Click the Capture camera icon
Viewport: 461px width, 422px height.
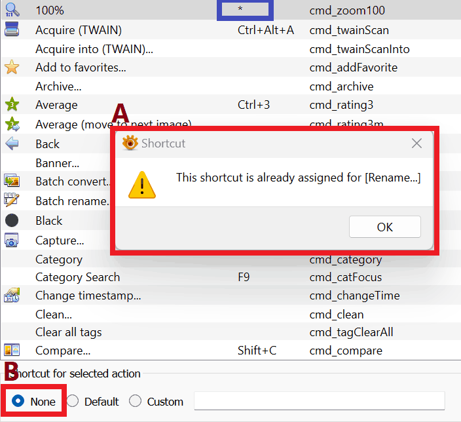pos(12,240)
